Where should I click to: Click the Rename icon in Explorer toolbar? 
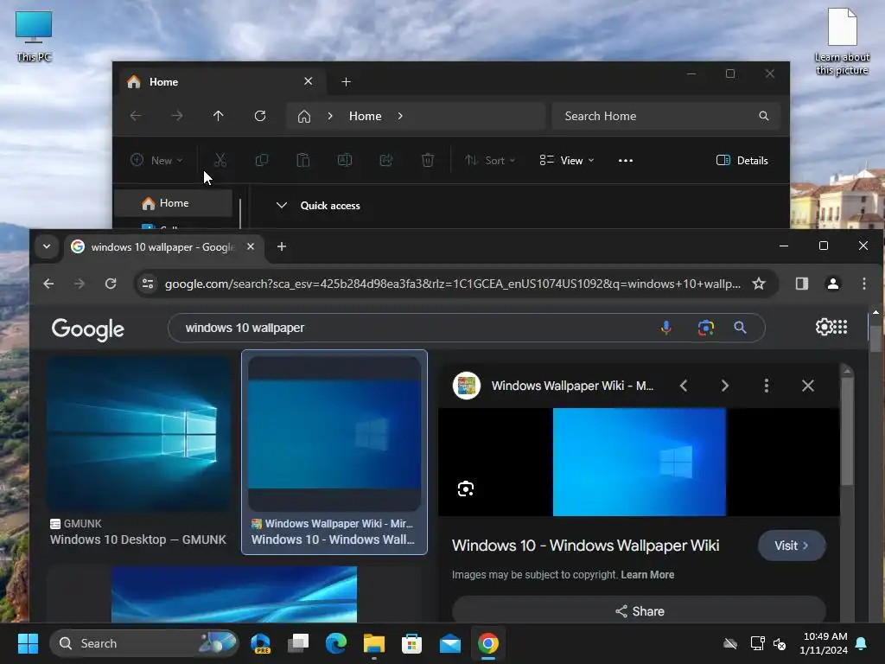click(x=345, y=160)
